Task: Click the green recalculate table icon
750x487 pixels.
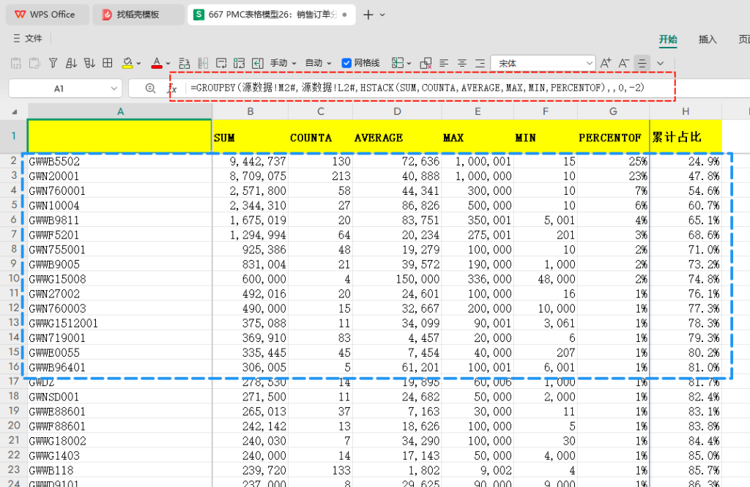Action: pyautogui.click(x=240, y=63)
